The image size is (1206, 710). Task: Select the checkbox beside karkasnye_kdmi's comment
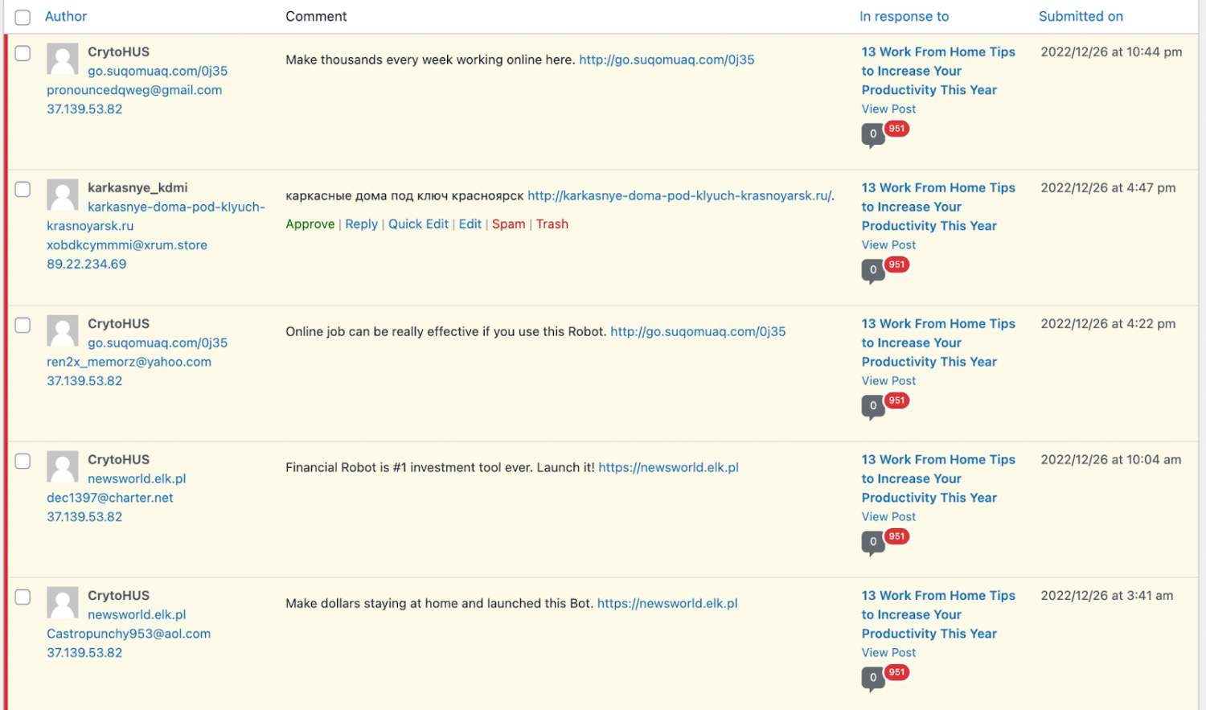coord(23,189)
